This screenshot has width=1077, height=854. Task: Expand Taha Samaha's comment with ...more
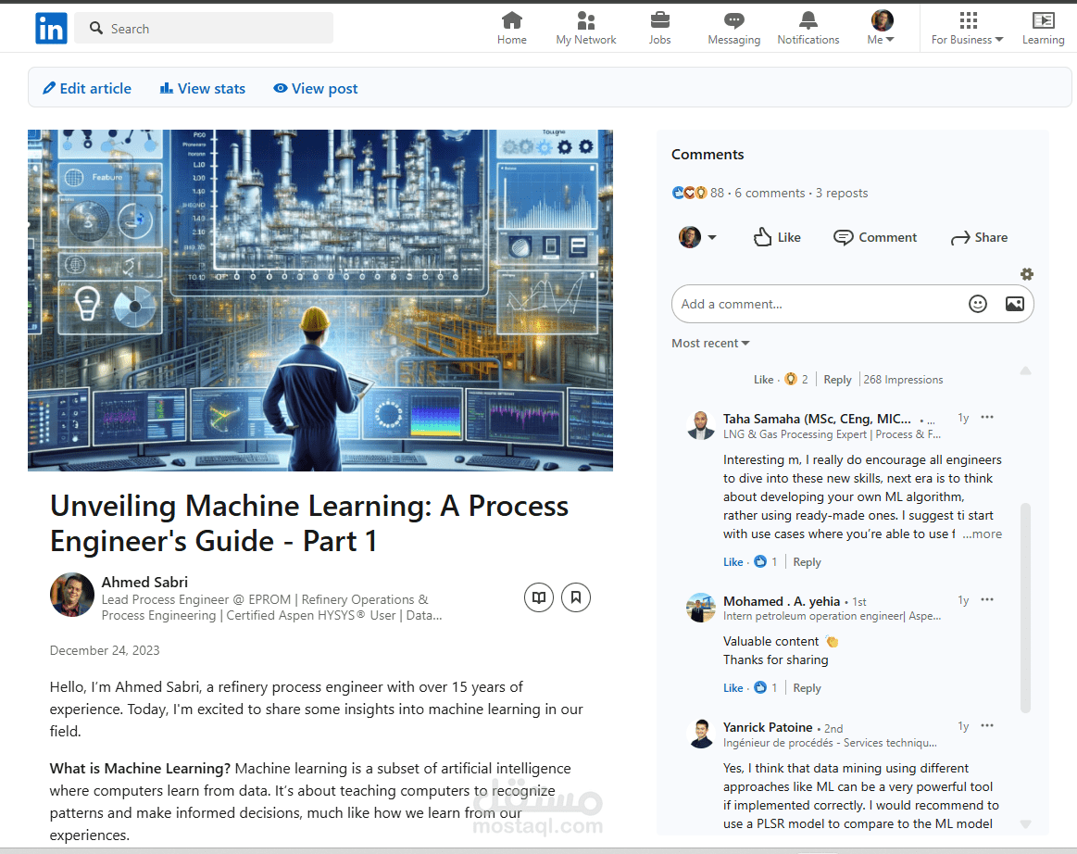click(982, 534)
